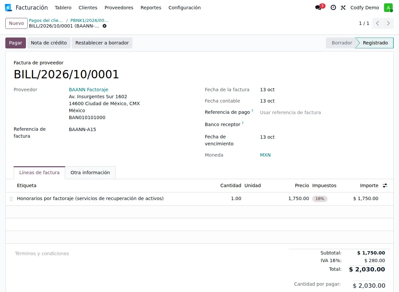Click the Pagar button

pos(16,43)
